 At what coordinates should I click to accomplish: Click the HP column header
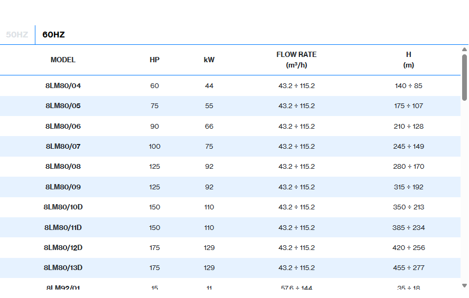154,60
